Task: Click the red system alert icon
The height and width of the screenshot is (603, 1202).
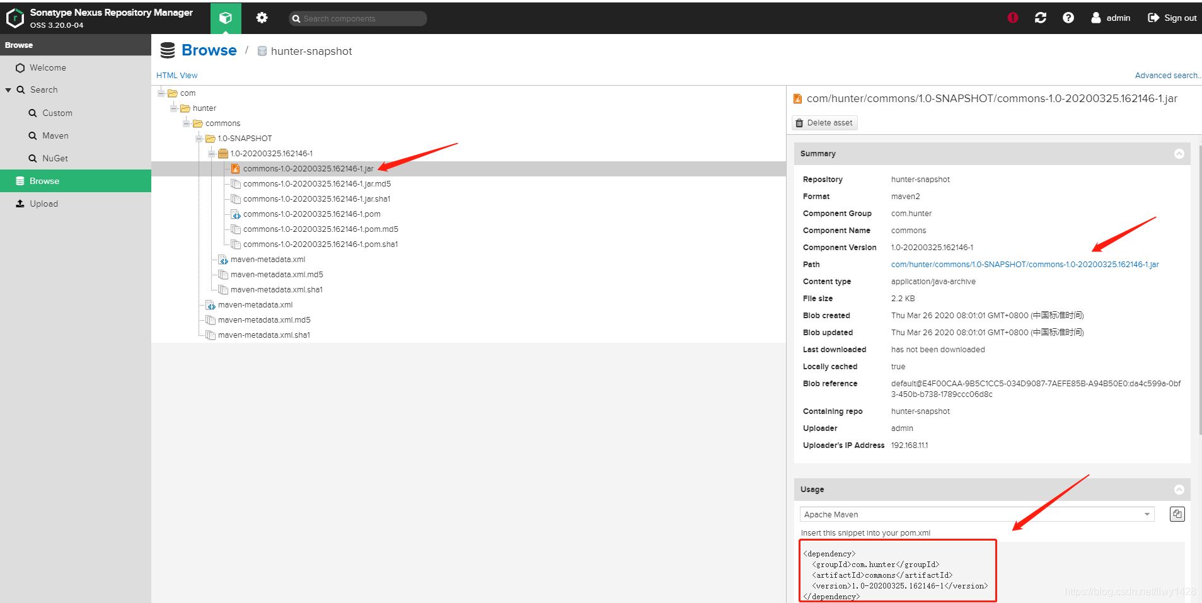Action: (1013, 18)
